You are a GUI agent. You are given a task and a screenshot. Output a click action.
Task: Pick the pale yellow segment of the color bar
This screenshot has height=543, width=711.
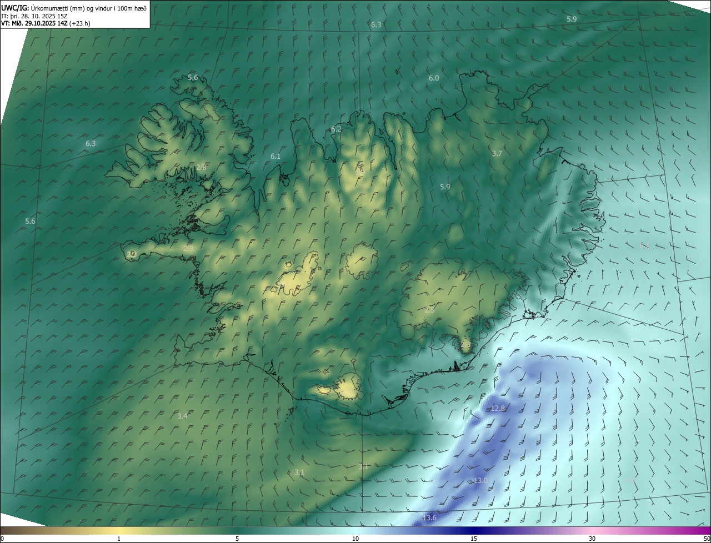click(x=119, y=530)
